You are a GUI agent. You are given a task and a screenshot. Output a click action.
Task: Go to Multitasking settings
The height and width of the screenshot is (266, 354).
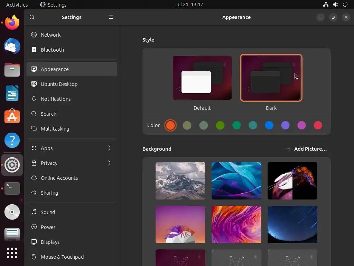click(x=72, y=129)
